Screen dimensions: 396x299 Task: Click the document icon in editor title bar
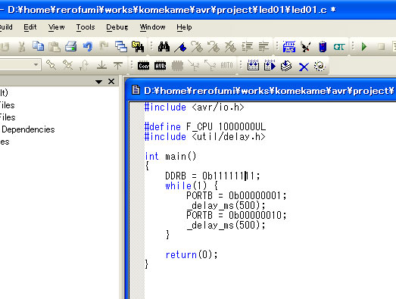point(136,90)
